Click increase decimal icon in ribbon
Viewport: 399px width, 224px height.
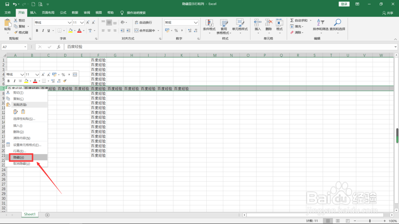coord(190,31)
